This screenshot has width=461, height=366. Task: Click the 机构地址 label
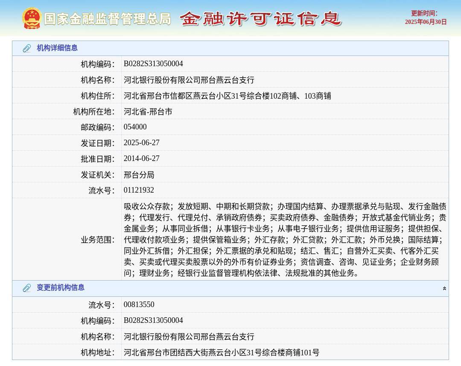coord(98,352)
